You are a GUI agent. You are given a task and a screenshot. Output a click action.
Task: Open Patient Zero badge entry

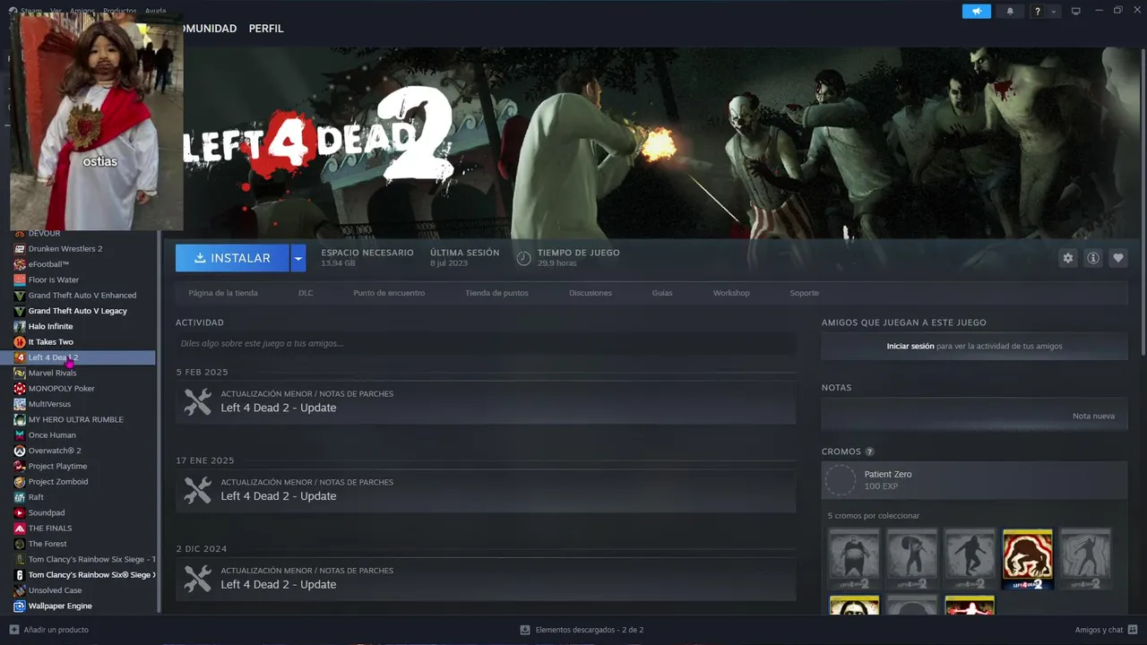pyautogui.click(x=974, y=480)
